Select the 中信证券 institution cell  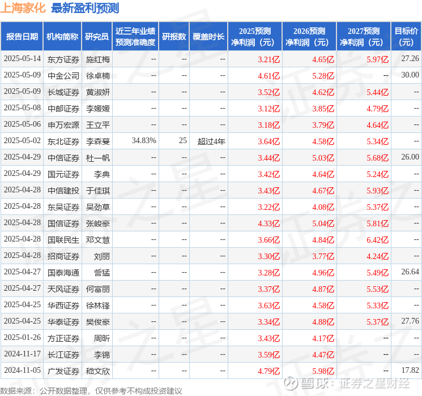tap(63, 158)
